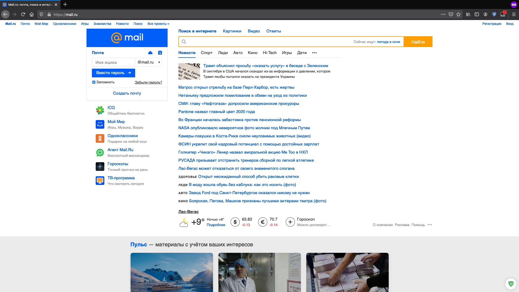The height and width of the screenshot is (292, 519).
Task: Open Гороскопы using its star icon
Action: pos(100,167)
